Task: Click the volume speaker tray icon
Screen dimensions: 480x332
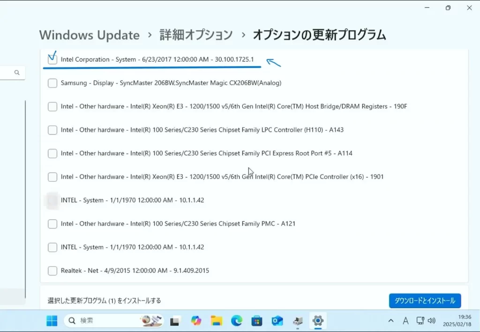Action: point(432,321)
